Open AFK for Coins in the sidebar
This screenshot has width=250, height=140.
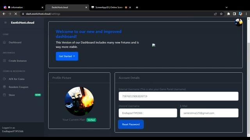[16, 79]
